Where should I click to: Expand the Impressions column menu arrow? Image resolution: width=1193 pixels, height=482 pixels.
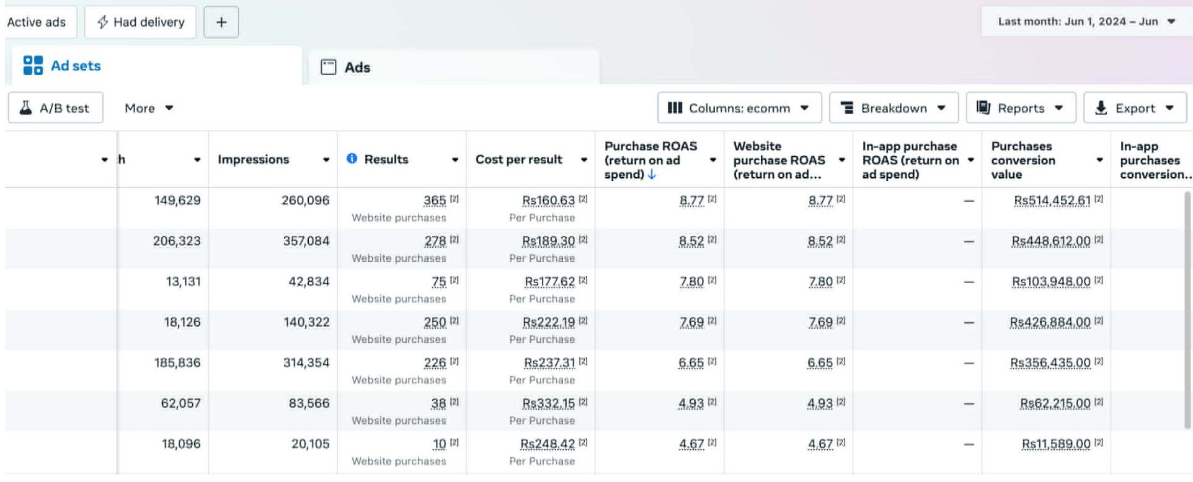pos(326,160)
